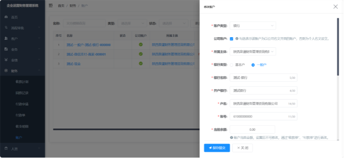
Task: Select the 基本户 radio option
Action: pyautogui.click(x=232, y=65)
